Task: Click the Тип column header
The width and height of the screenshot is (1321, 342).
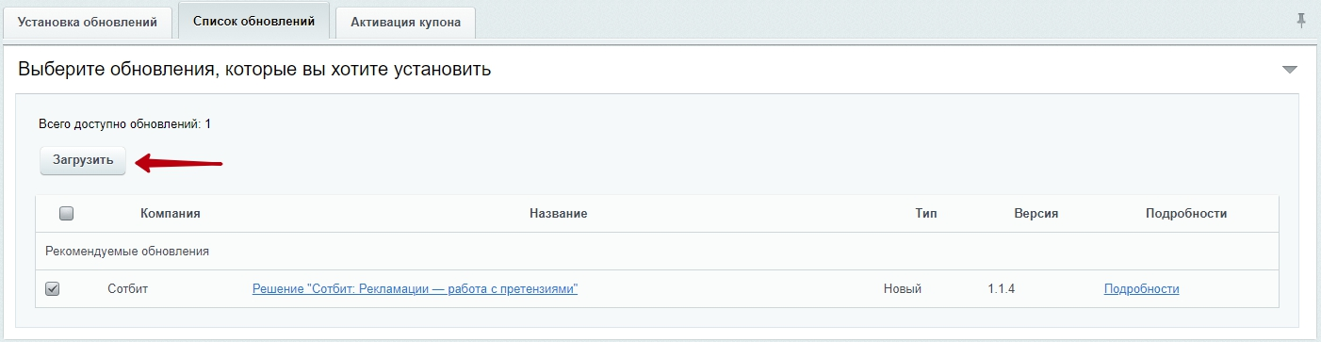Action: (x=926, y=214)
